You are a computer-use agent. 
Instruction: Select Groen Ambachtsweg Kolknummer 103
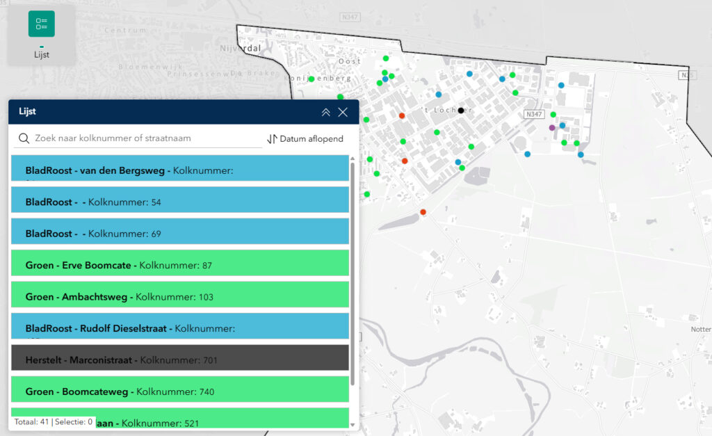coord(179,297)
